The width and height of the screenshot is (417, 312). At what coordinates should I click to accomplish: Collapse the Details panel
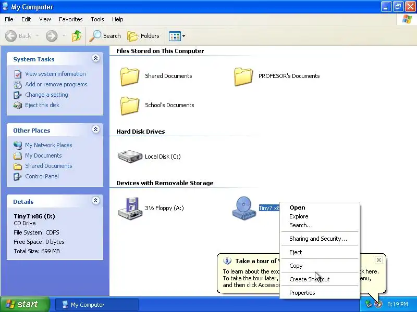96,200
